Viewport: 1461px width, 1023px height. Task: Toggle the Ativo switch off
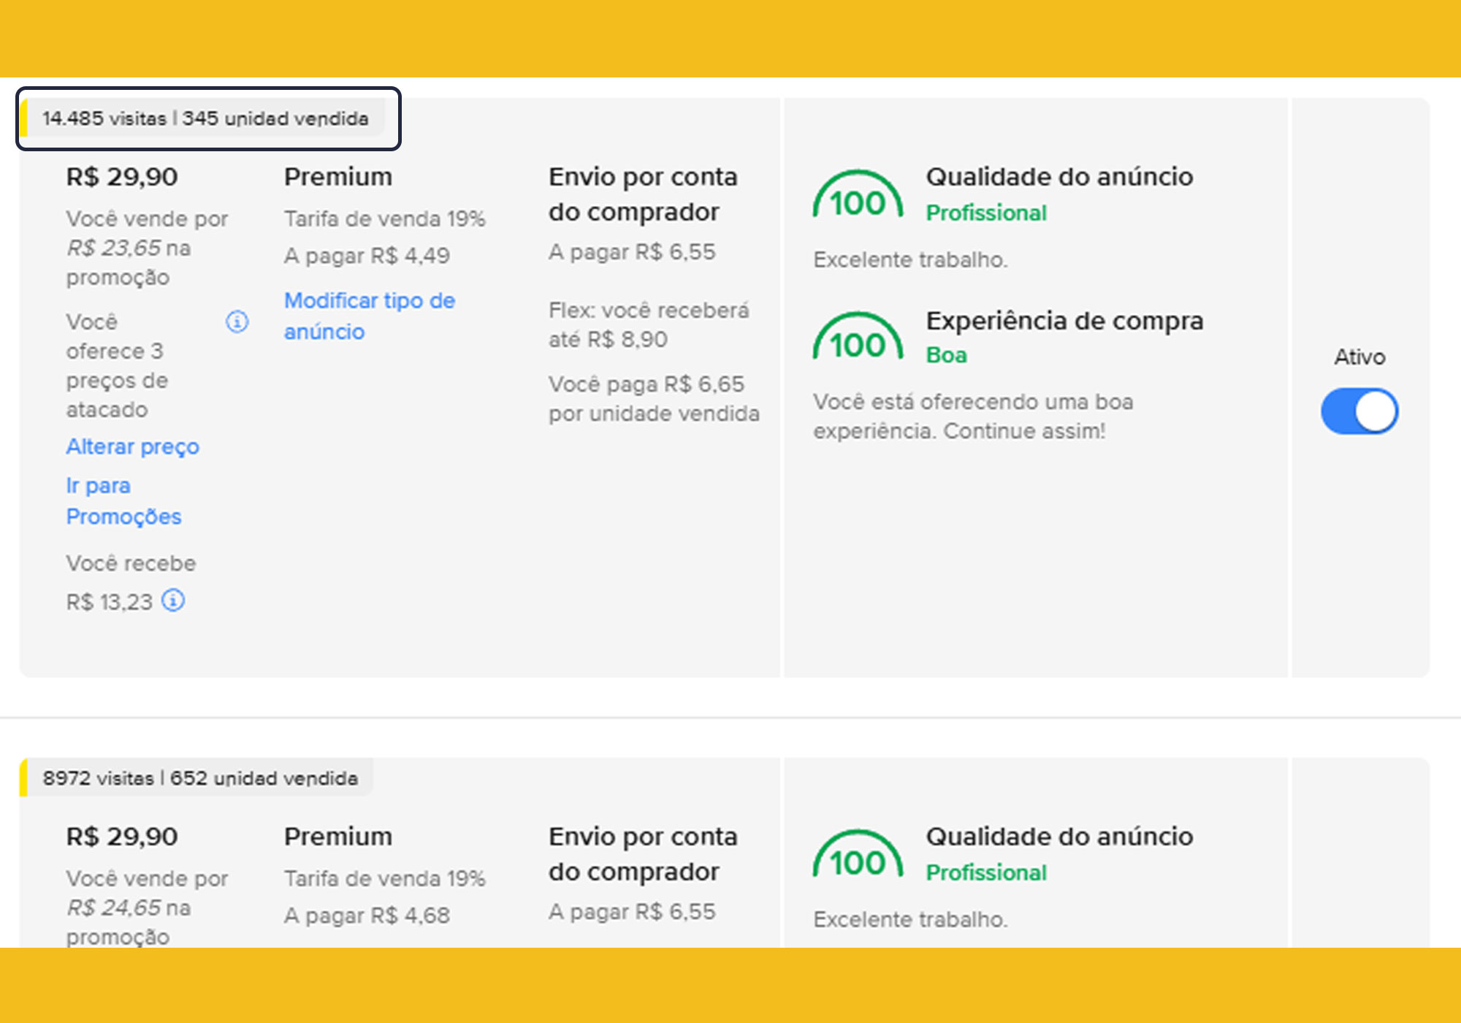1359,411
